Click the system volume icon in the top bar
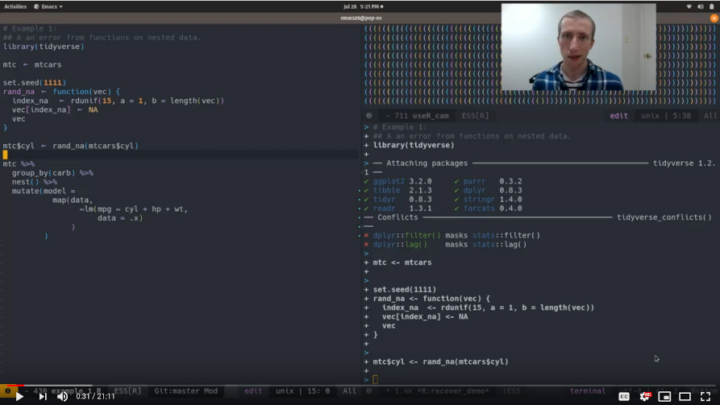 pos(701,6)
